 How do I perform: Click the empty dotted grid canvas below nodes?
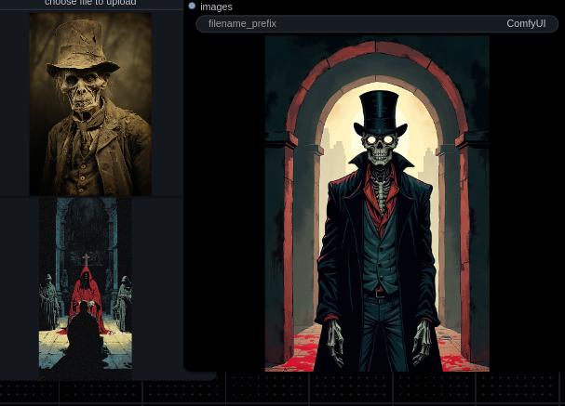[283, 390]
